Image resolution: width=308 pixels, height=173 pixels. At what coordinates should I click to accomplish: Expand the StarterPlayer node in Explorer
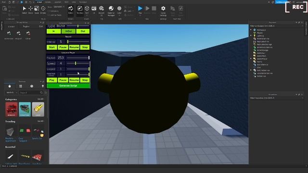point(251,59)
